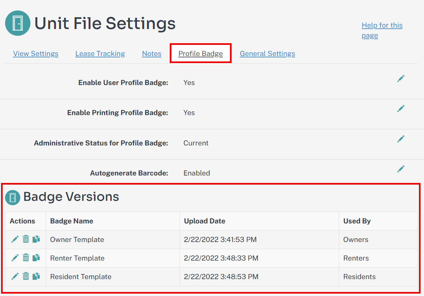Screen dimensions: 424x296
Task: Switch to the View Settings tab
Action: 36,53
